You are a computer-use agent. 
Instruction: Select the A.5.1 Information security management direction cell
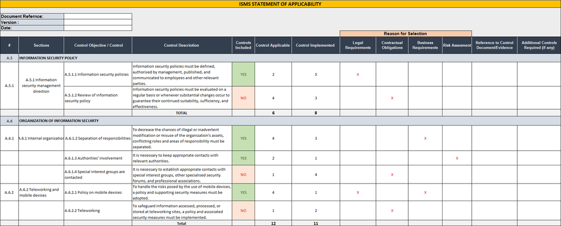coord(42,86)
